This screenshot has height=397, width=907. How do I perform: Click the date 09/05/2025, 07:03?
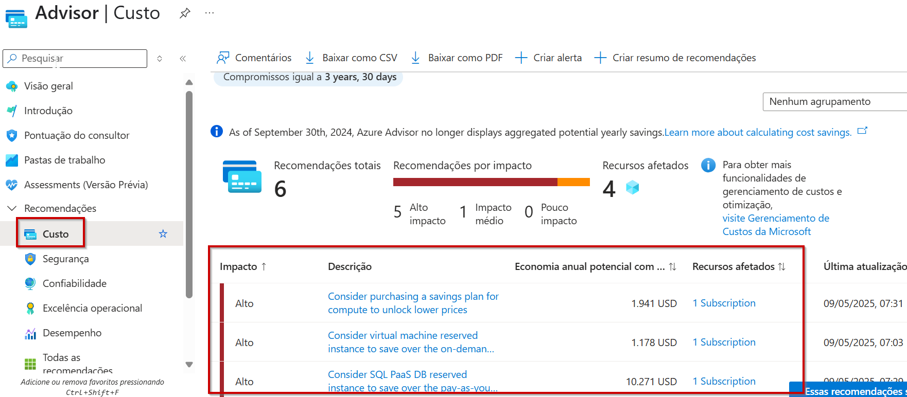click(863, 342)
